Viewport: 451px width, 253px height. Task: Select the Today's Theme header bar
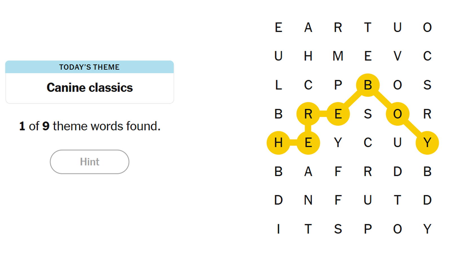point(90,67)
